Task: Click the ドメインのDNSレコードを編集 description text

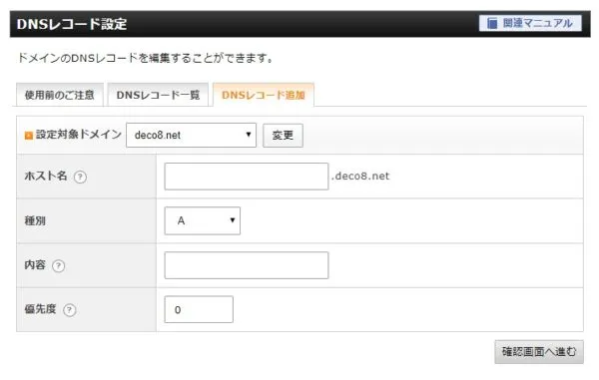Action: [x=145, y=59]
